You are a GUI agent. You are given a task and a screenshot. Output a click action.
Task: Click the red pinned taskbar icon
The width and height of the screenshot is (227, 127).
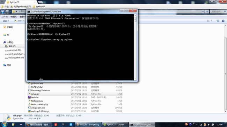coord(56,125)
